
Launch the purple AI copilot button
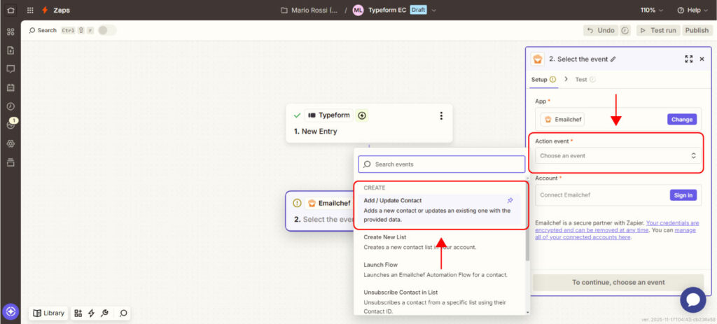pyautogui.click(x=11, y=311)
